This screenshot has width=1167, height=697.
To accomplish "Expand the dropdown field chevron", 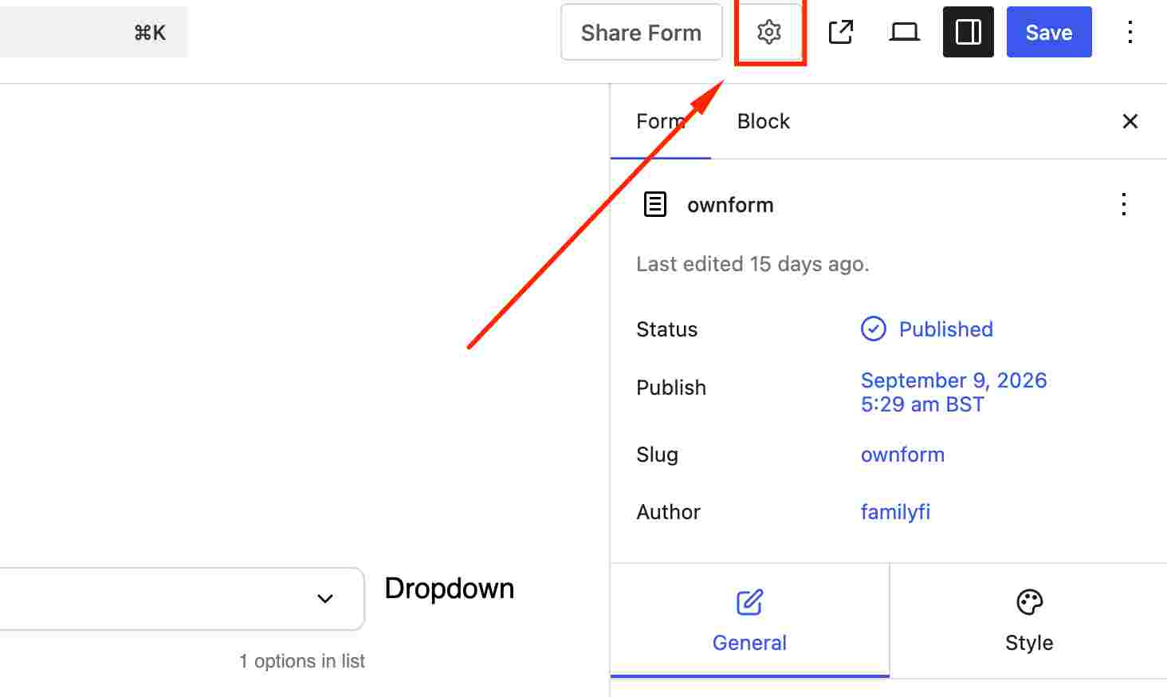I will point(325,598).
